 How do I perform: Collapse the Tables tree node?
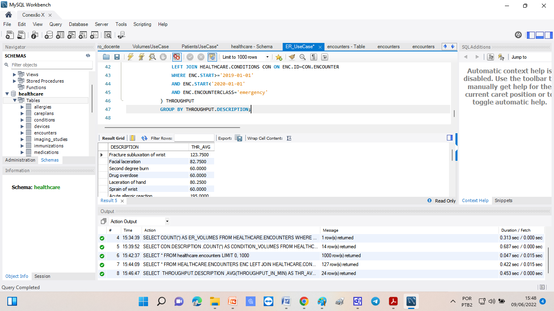15,100
